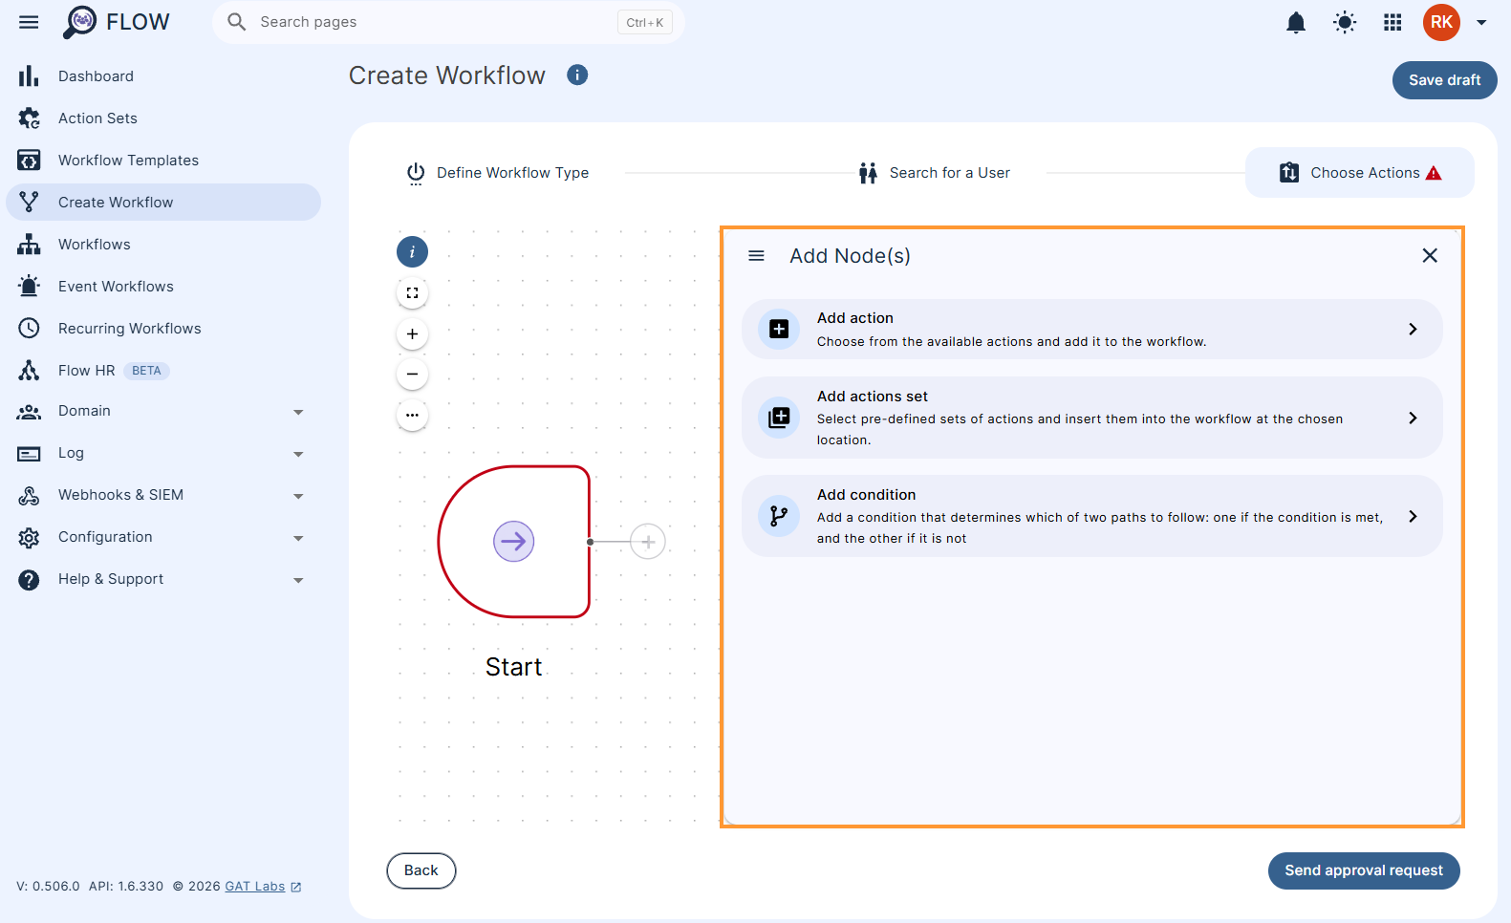Expand the account dropdown arrow
This screenshot has width=1511, height=923.
pyautogui.click(x=1481, y=23)
